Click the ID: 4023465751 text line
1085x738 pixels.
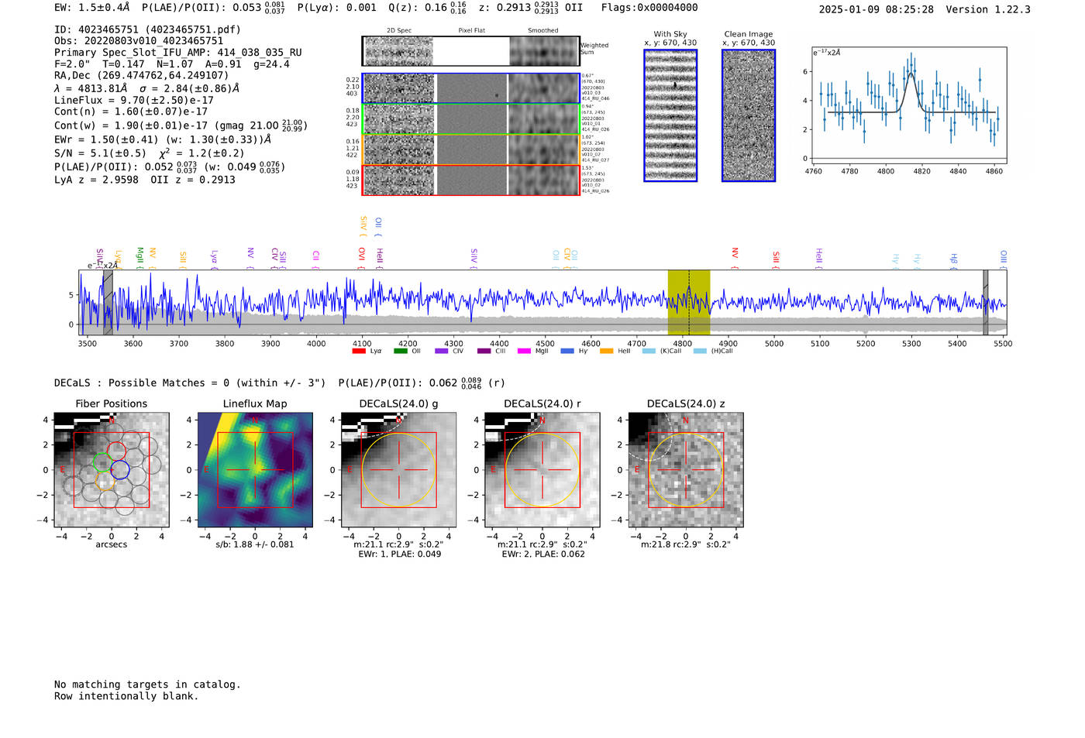tap(147, 29)
